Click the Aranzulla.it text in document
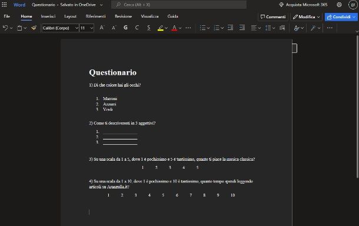 117,187
